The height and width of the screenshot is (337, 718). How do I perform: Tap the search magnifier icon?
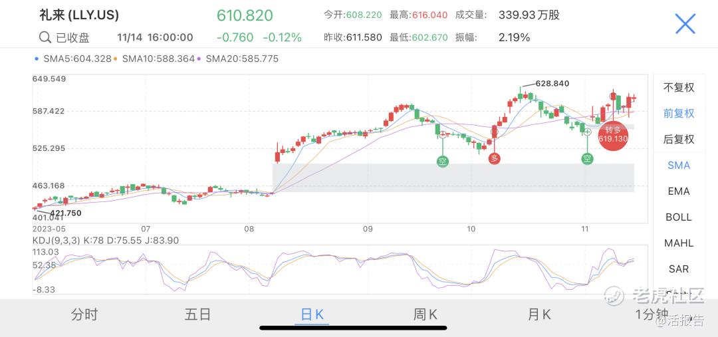[45, 37]
